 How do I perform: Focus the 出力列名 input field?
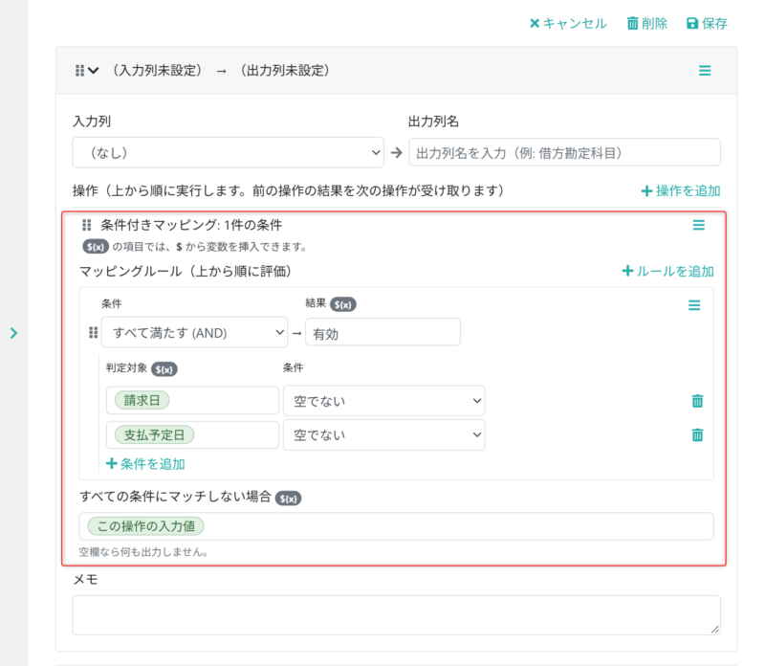click(564, 153)
